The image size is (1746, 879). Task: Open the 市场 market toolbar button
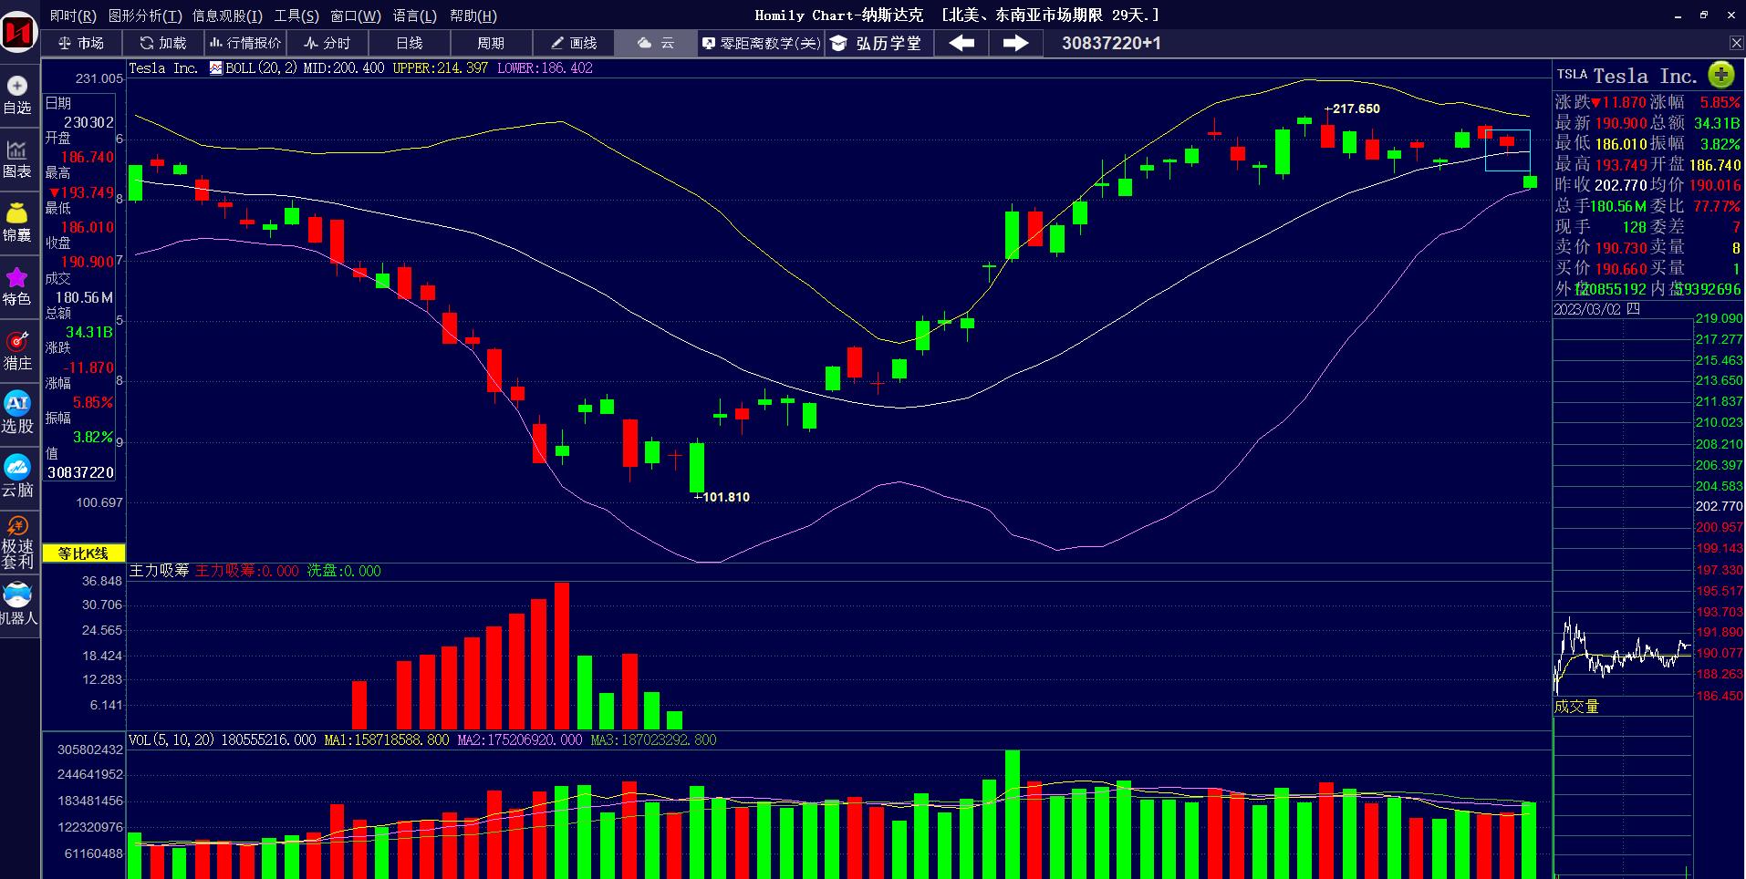(81, 43)
